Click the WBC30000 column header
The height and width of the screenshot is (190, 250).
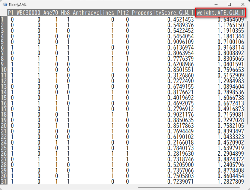[x=29, y=13]
